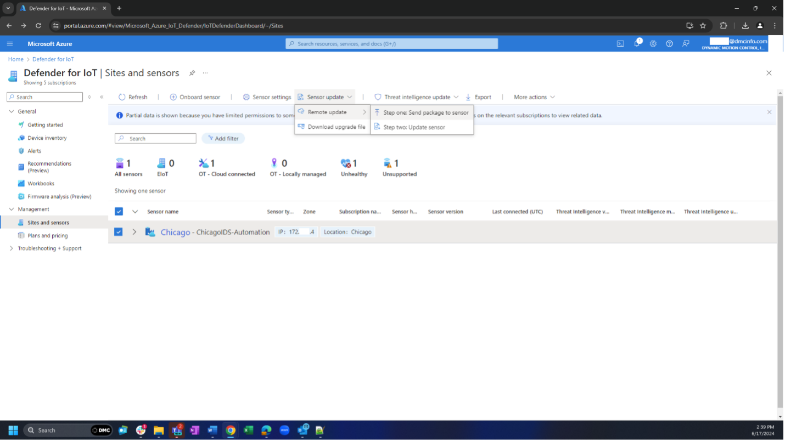Click the OT - Cloud connected icon
Viewport: 785px width, 442px height.
point(204,163)
